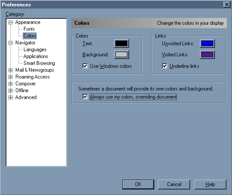Disable the Underline links checkbox

pos(164,66)
